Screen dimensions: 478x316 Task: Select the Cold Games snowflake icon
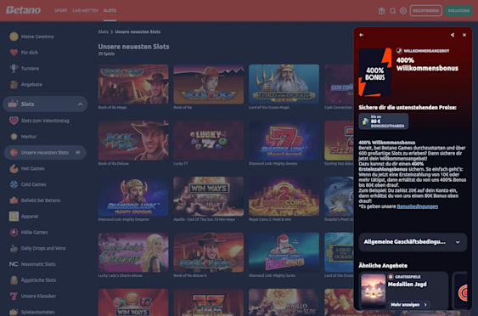[14, 184]
